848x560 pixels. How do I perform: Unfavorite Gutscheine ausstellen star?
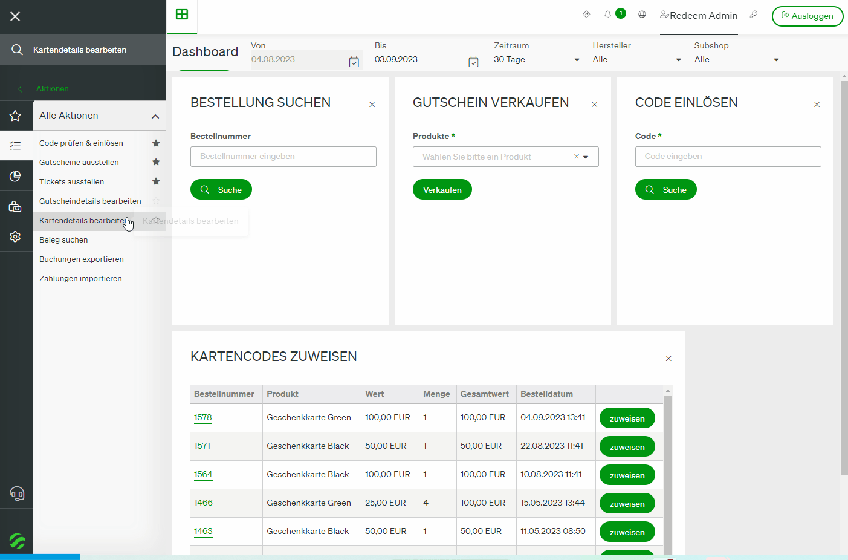pos(156,162)
